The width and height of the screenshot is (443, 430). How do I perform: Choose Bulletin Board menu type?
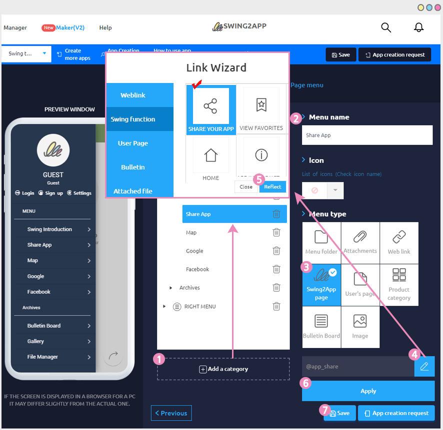321,326
